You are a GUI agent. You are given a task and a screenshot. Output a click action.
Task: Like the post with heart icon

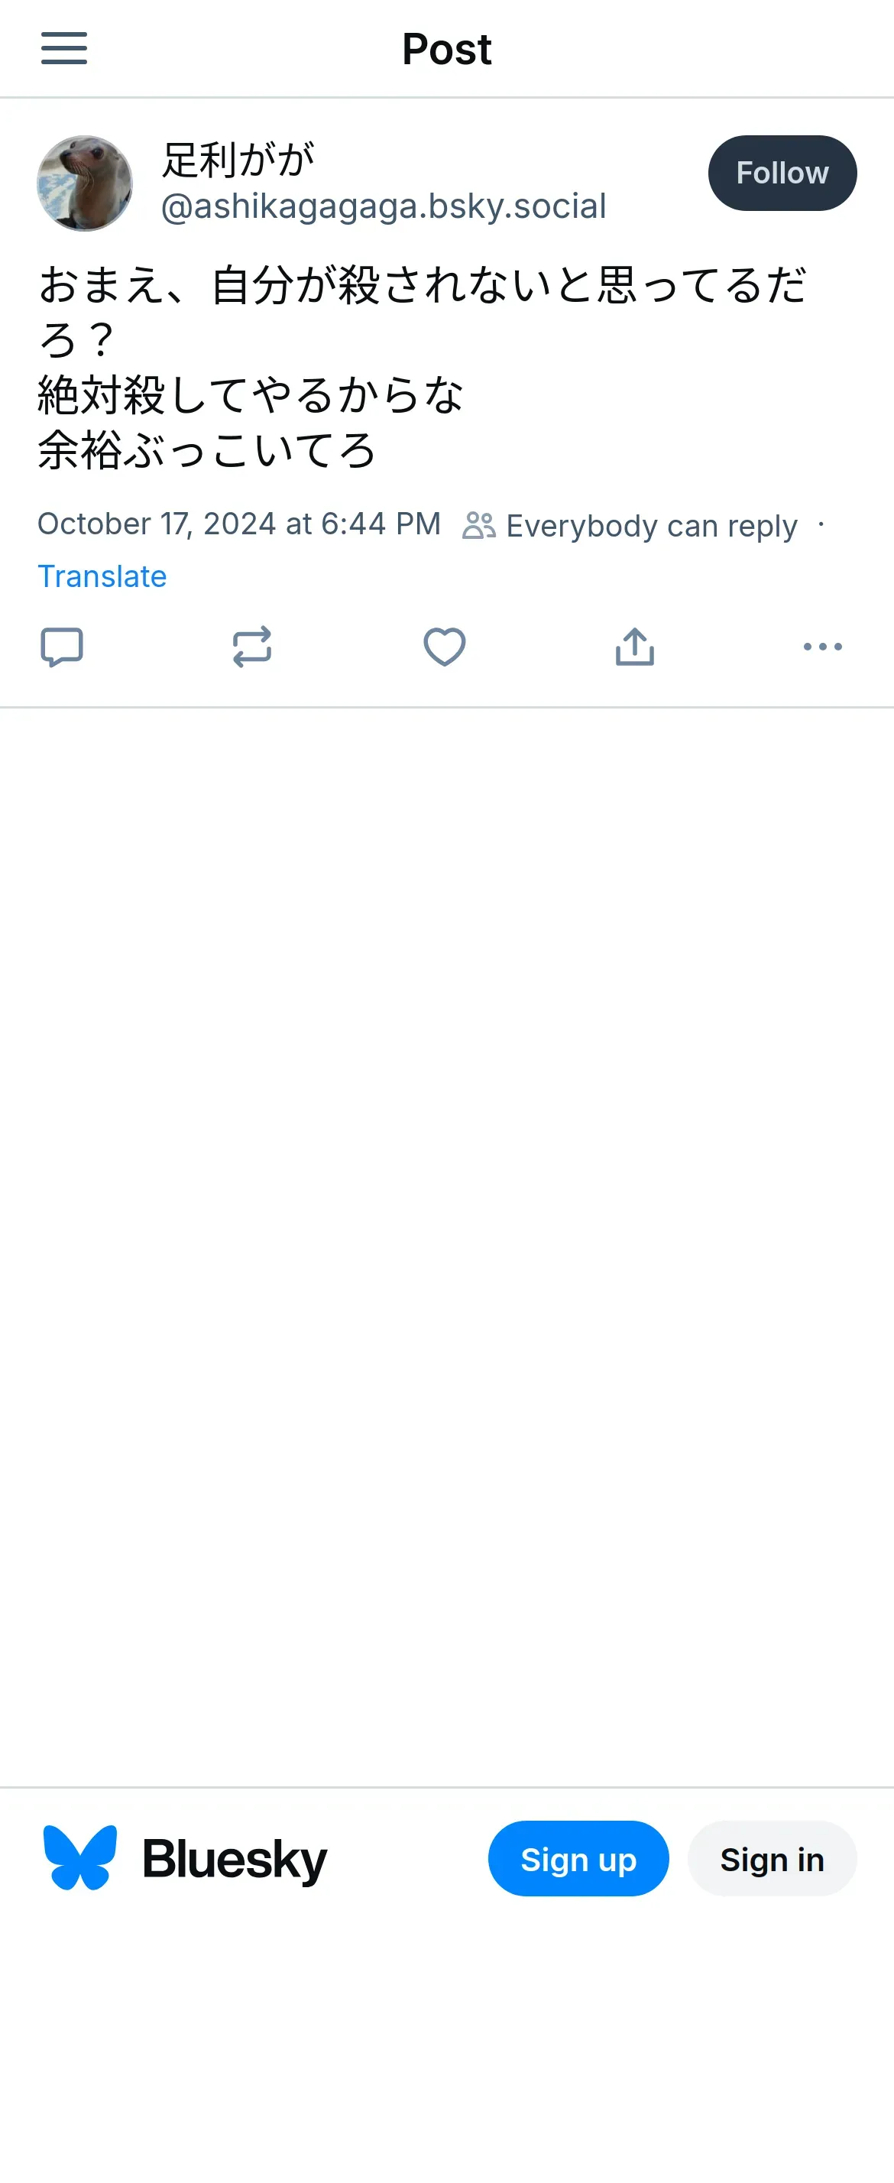point(444,647)
